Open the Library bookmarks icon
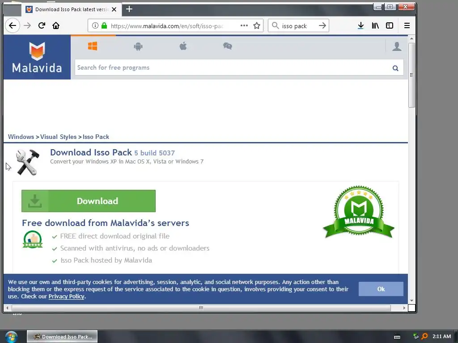The height and width of the screenshot is (343, 458). pyautogui.click(x=375, y=25)
